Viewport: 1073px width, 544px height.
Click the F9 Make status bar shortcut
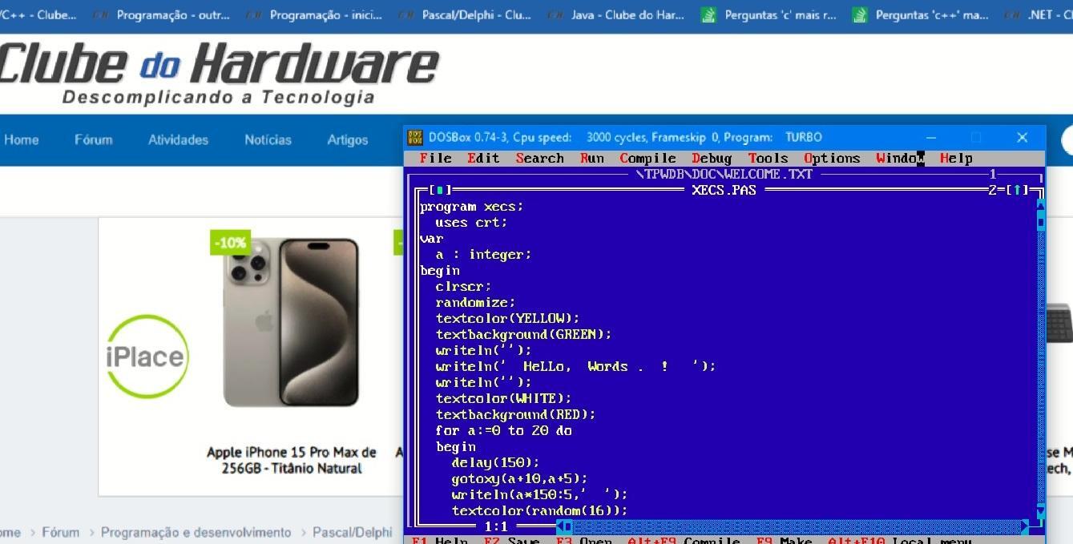[784, 540]
